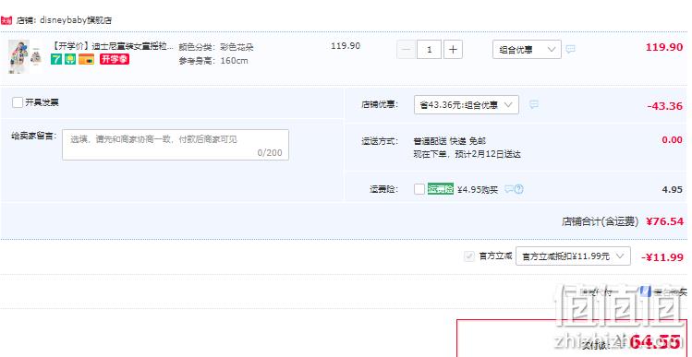
Task: Open help question icon beside 运费险
Action: (519, 189)
